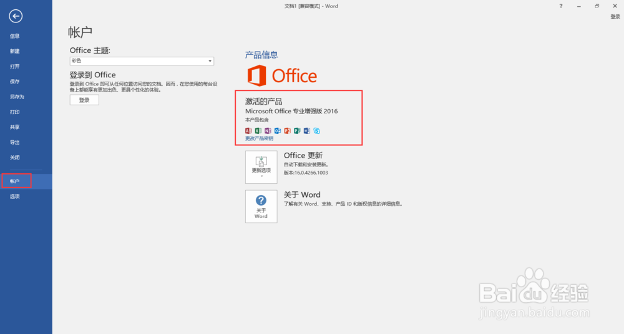The image size is (624, 334).
Task: Restore down the Word window
Action: pyautogui.click(x=597, y=6)
